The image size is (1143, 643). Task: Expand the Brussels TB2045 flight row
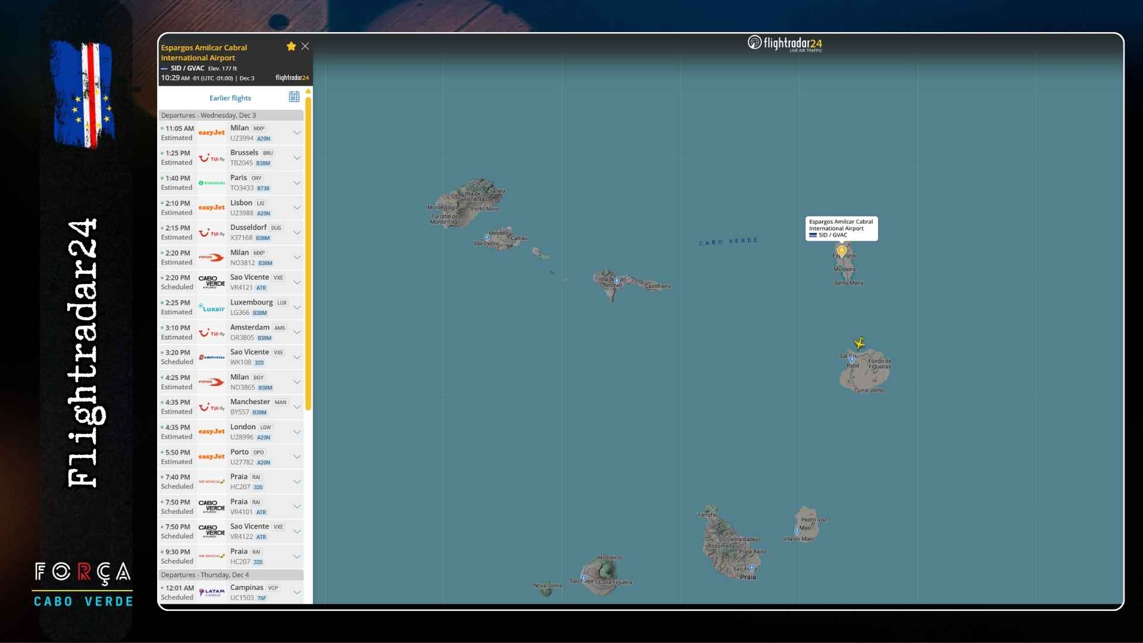point(296,158)
